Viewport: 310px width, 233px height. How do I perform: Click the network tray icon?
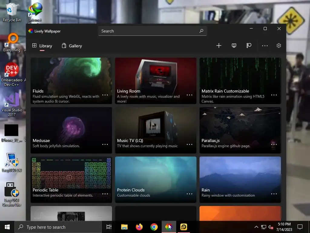tap(264, 227)
